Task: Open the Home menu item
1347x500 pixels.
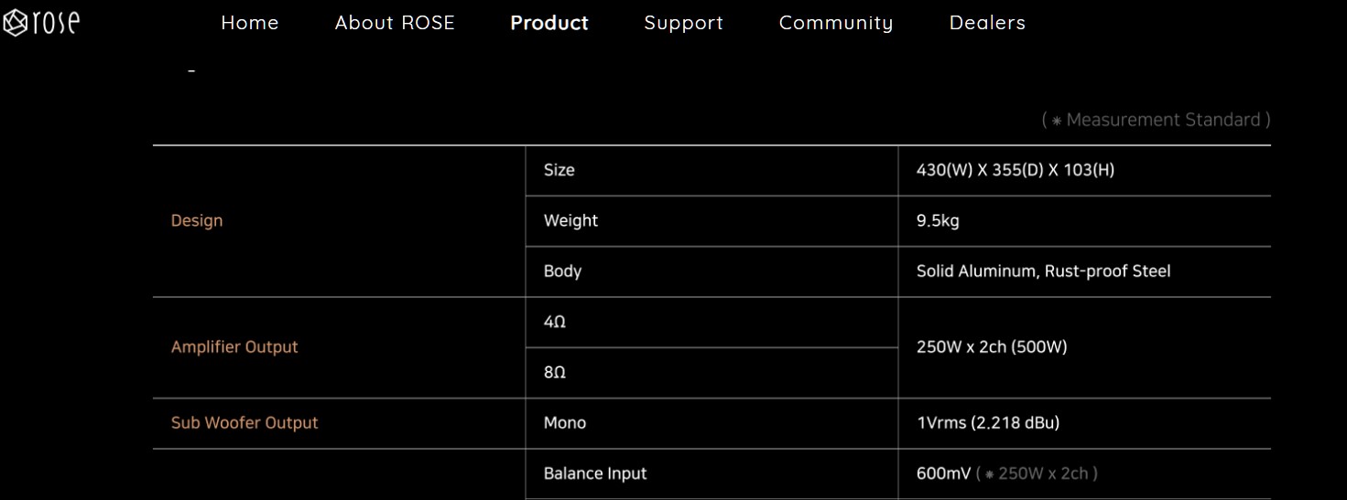Action: point(250,23)
